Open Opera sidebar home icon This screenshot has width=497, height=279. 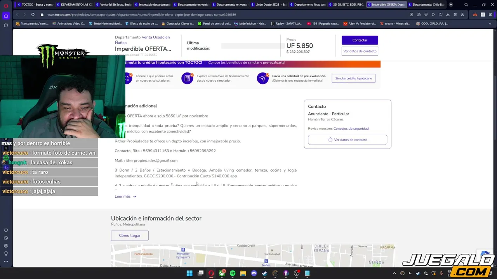[x=6, y=16]
